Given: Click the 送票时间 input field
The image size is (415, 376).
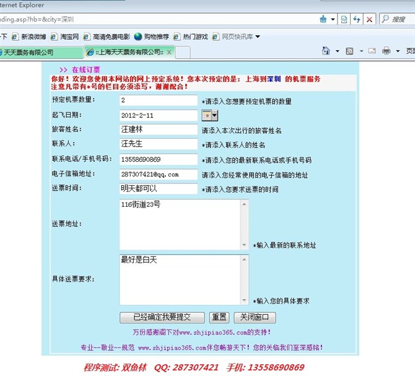Looking at the screenshot, I should (159, 189).
